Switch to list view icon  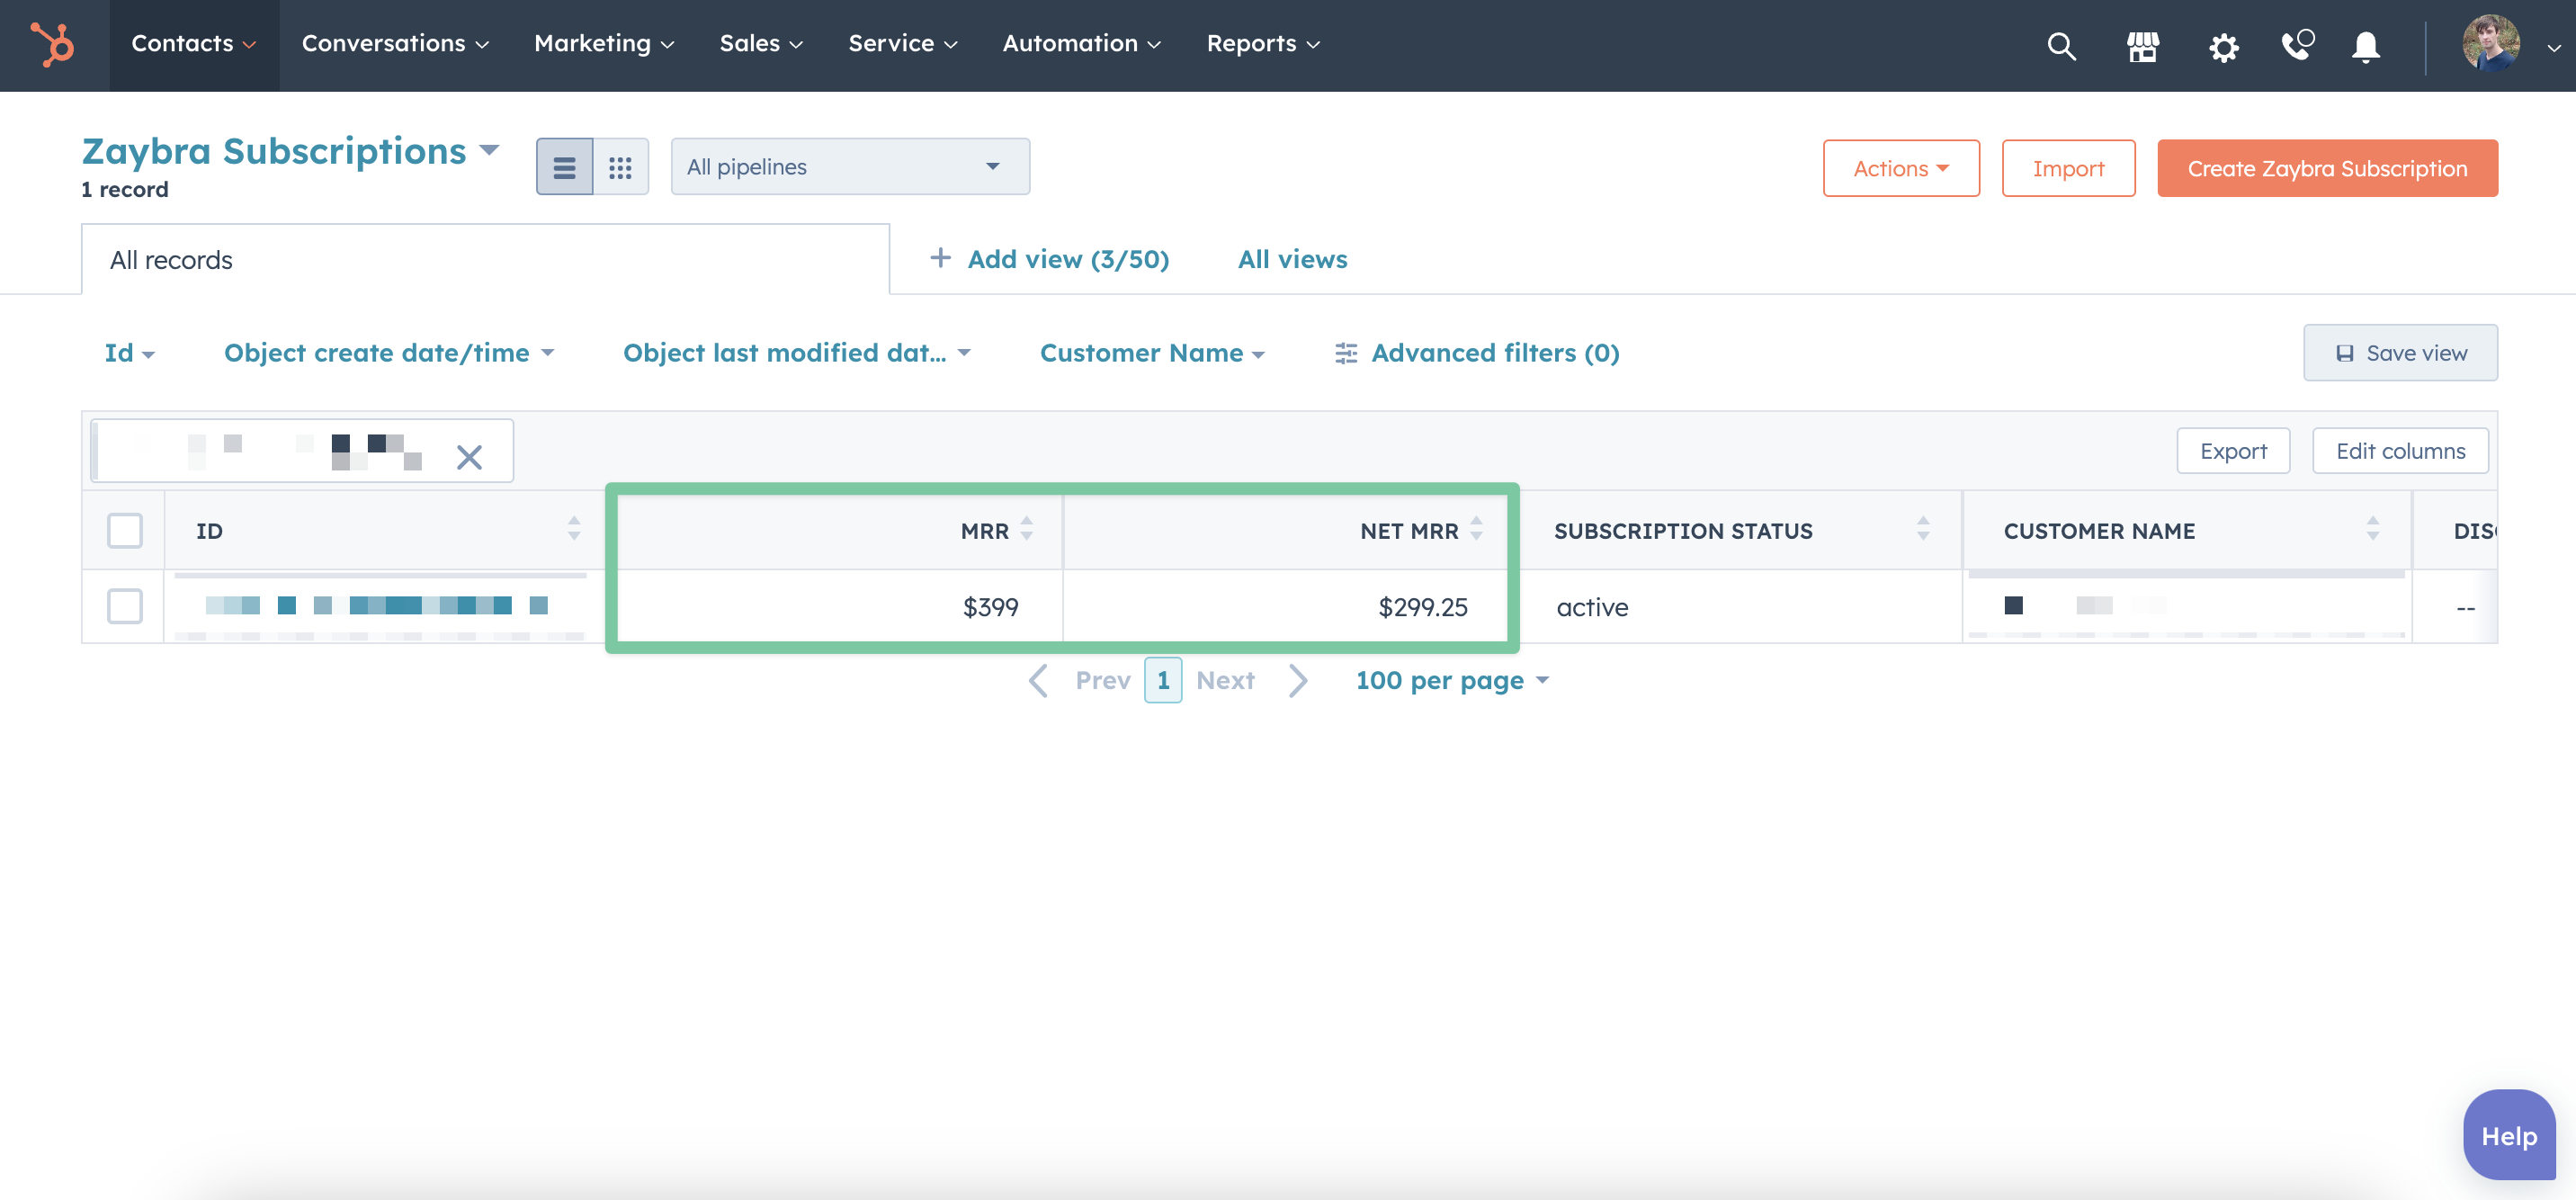pyautogui.click(x=564, y=167)
